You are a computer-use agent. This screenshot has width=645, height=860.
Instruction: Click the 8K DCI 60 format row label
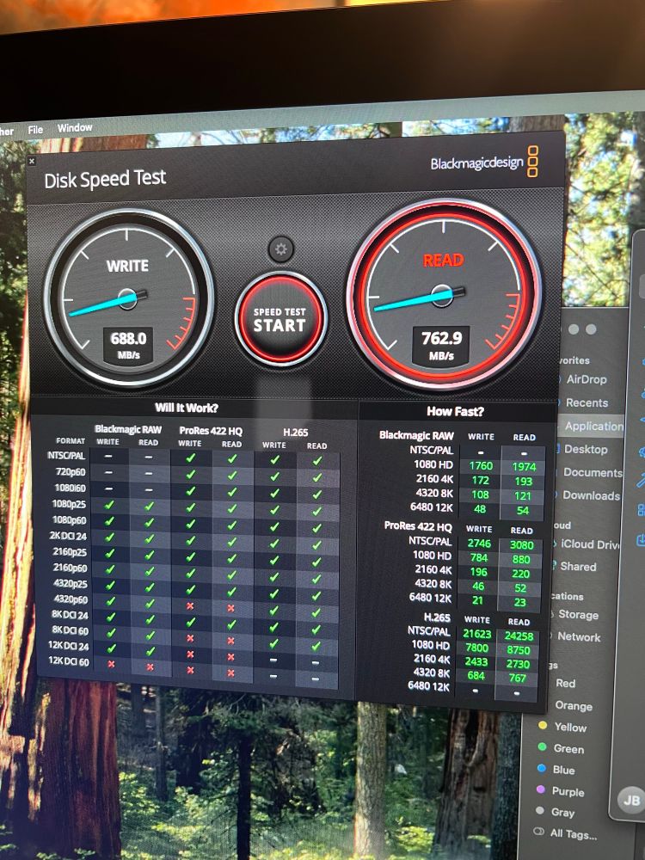[70, 630]
